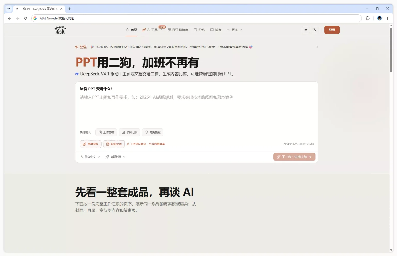Viewport: 397px width, 256px height.
Task: Open the browser extensions puzzle icon
Action: click(x=368, y=18)
